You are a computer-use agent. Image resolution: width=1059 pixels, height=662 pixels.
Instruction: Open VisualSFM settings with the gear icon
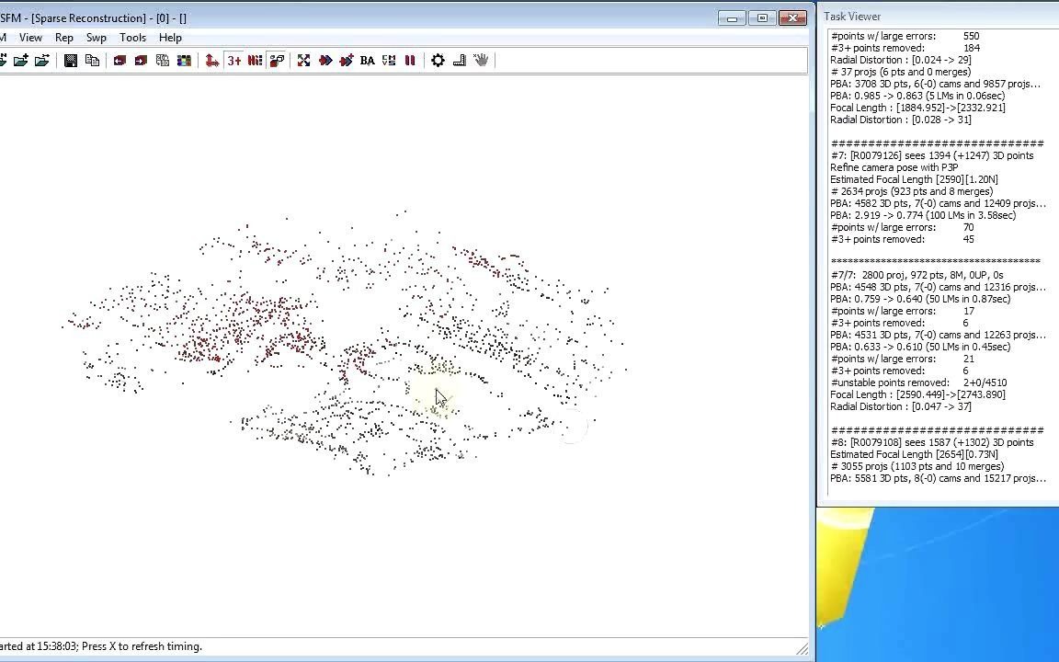tap(438, 61)
